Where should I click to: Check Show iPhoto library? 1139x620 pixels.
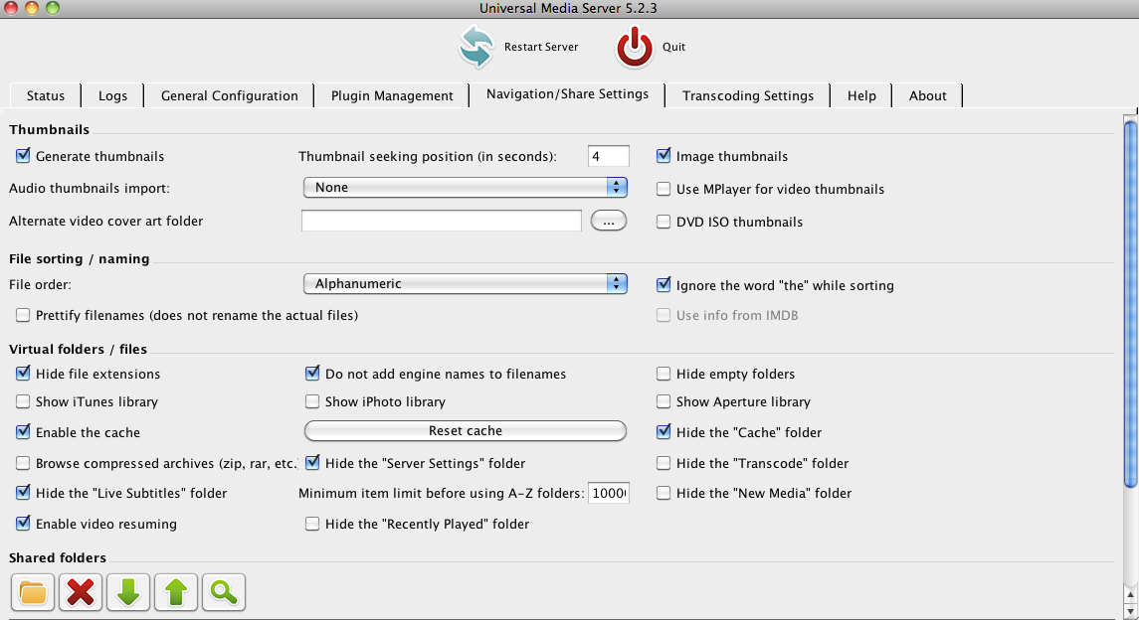point(312,401)
